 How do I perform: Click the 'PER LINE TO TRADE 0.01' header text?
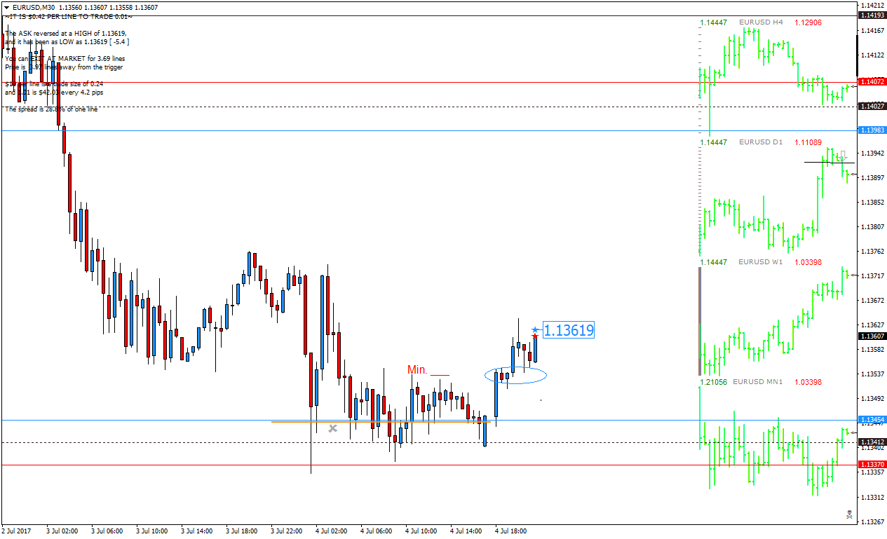(69, 16)
